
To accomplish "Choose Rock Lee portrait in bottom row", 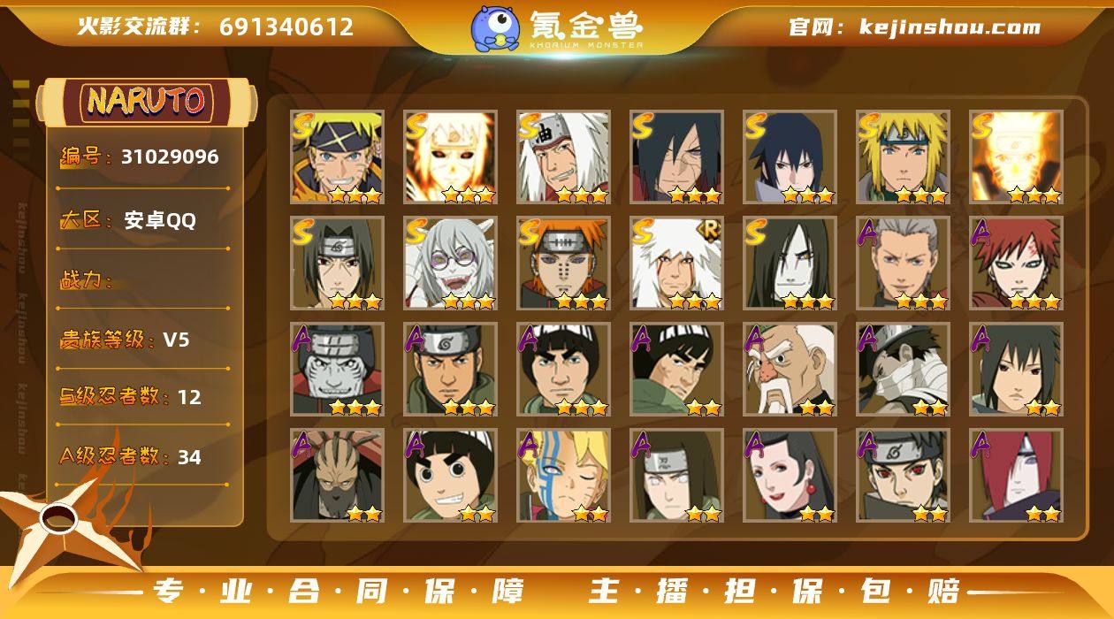I will [451, 476].
